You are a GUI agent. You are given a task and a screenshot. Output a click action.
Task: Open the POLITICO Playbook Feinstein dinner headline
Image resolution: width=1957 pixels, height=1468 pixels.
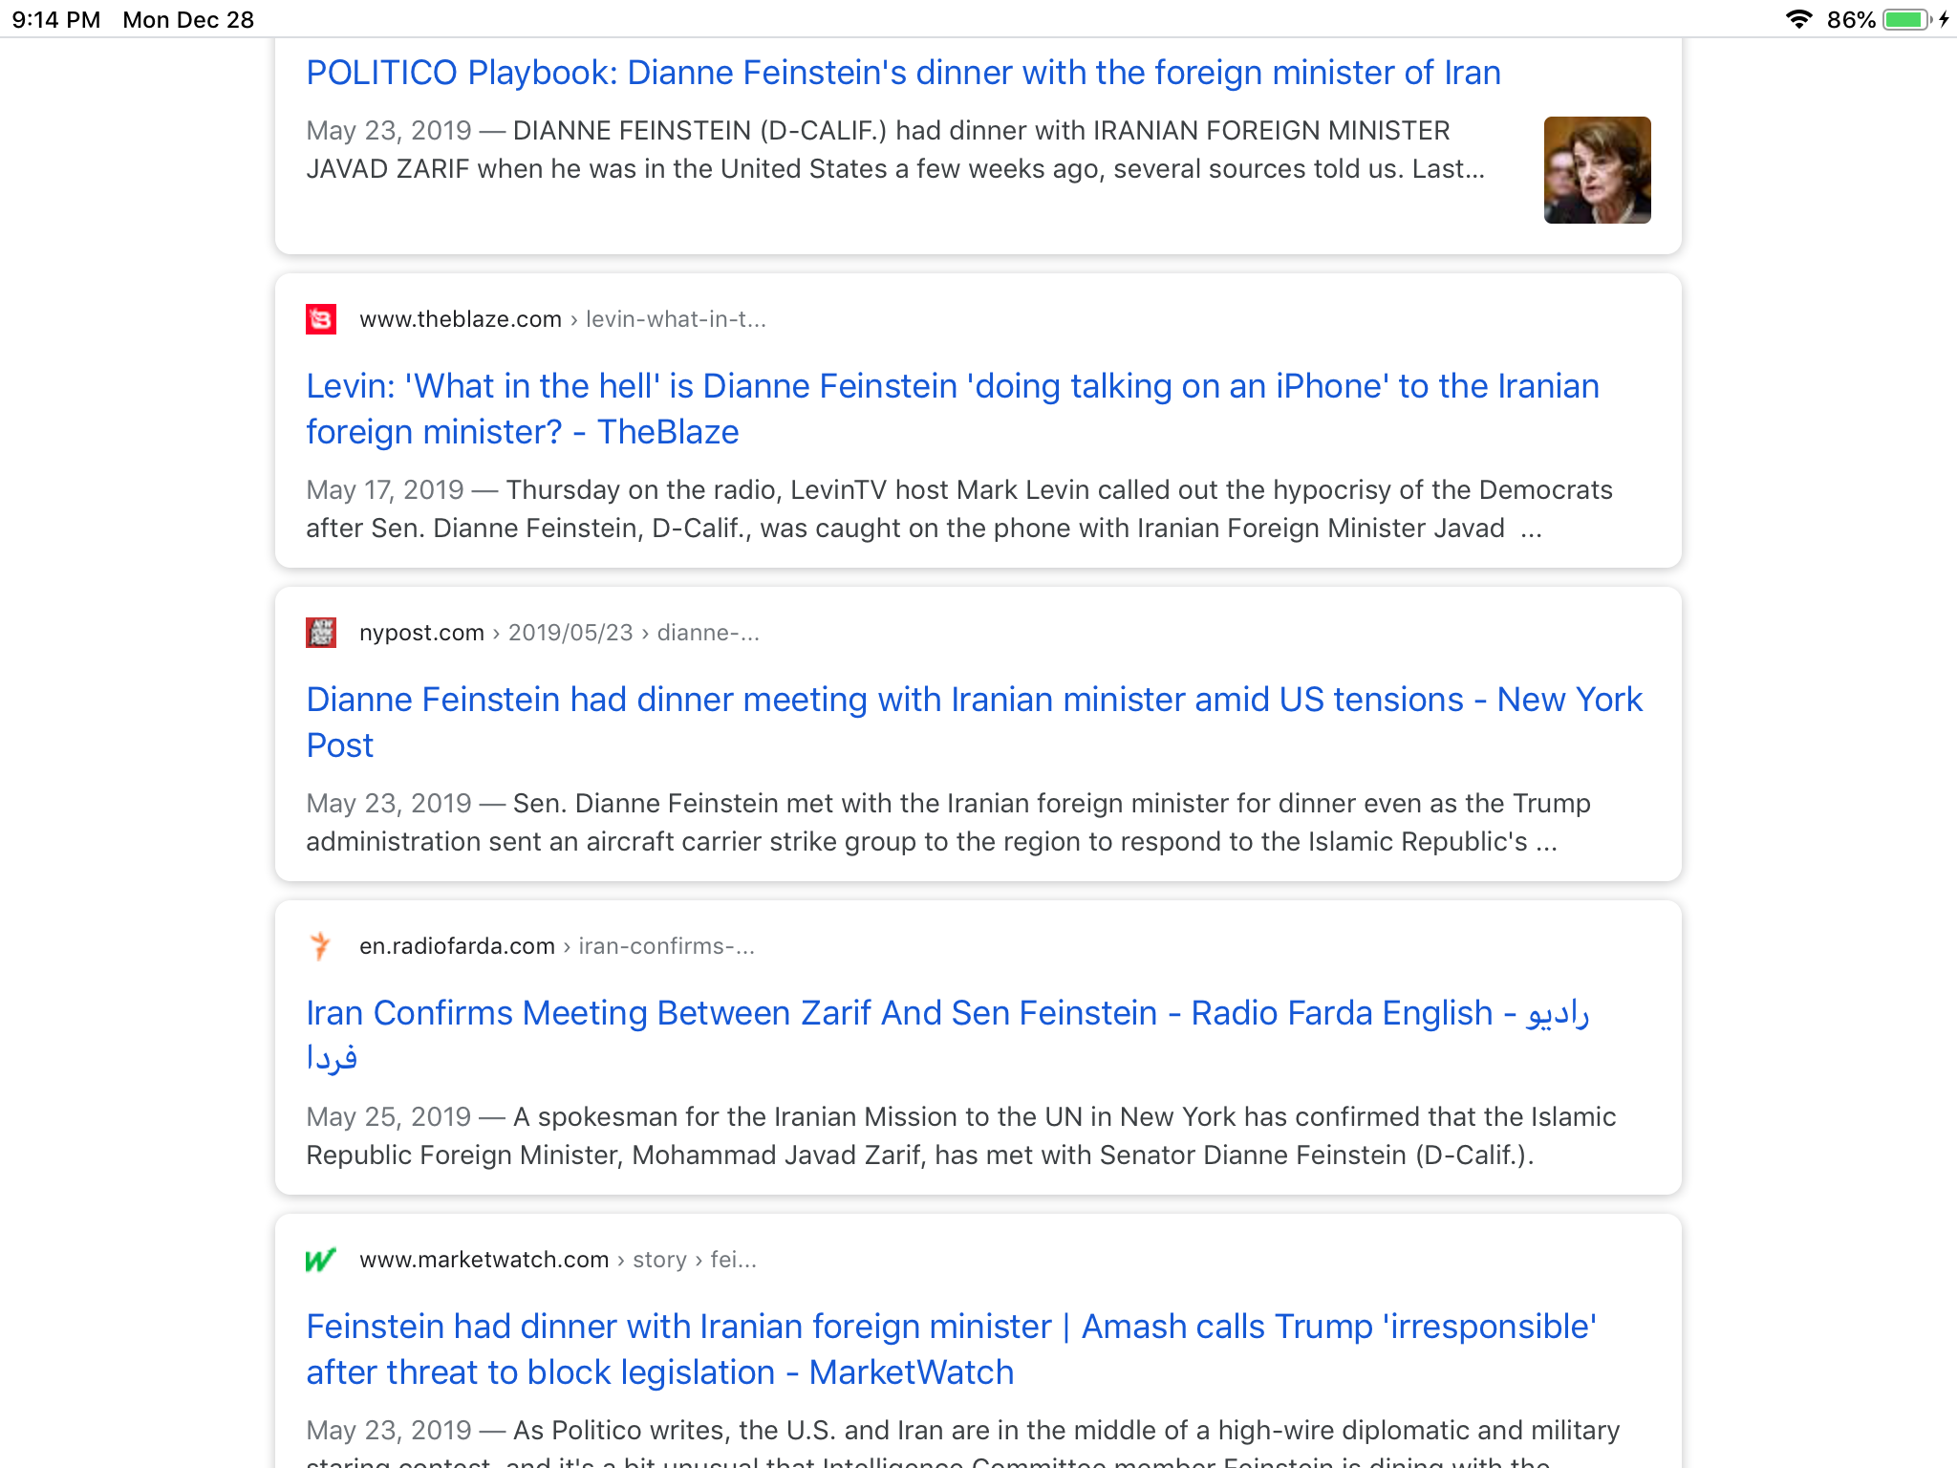point(903,73)
